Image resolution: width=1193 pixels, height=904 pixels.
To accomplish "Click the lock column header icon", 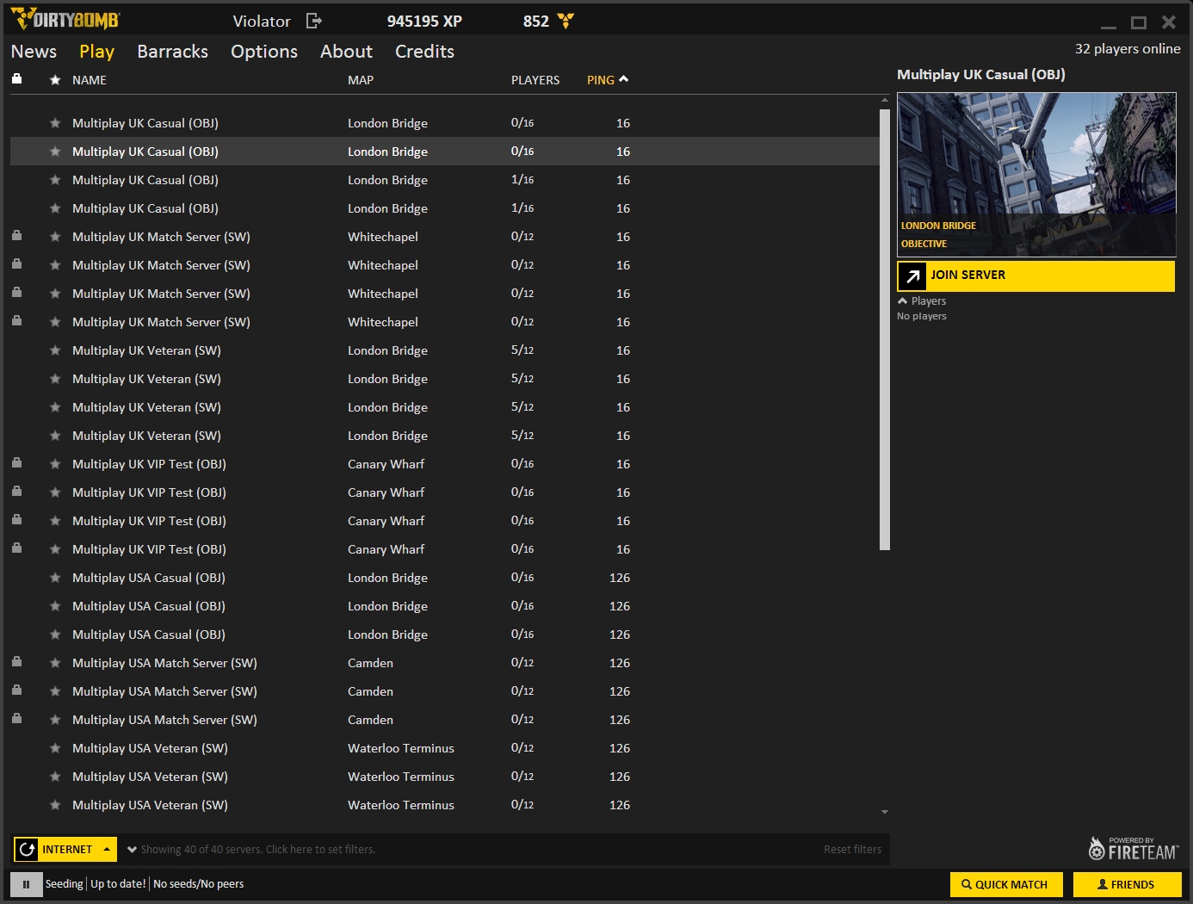I will click(16, 79).
